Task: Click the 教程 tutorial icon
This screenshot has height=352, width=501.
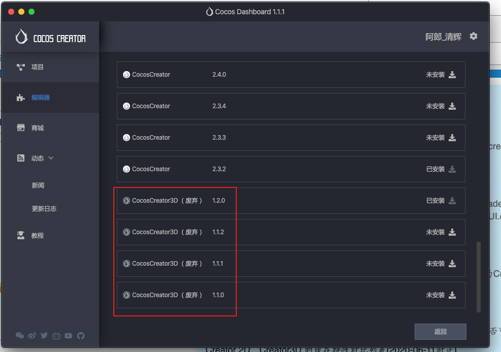Action: click(21, 235)
